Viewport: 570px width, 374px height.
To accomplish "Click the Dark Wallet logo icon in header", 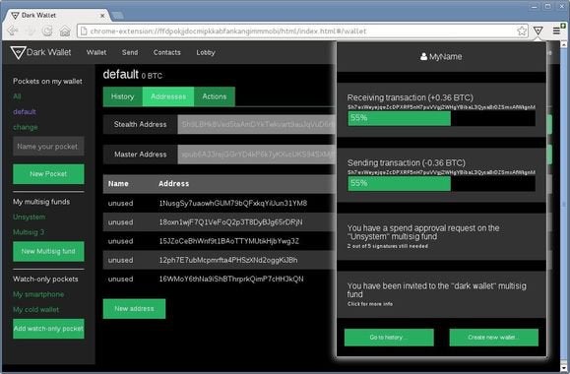I will (x=18, y=53).
